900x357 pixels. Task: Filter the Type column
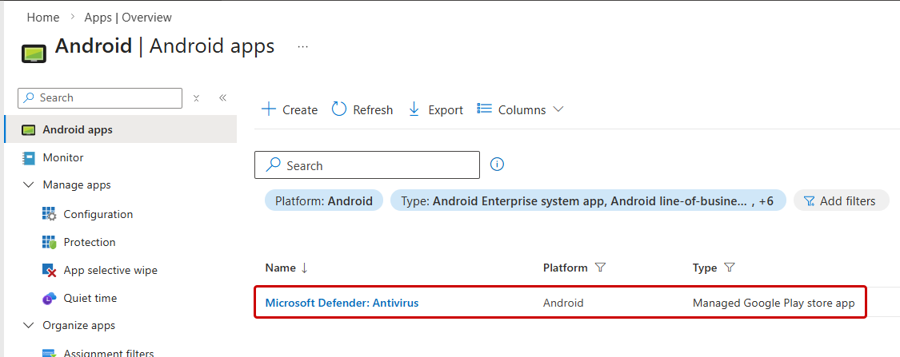[729, 268]
